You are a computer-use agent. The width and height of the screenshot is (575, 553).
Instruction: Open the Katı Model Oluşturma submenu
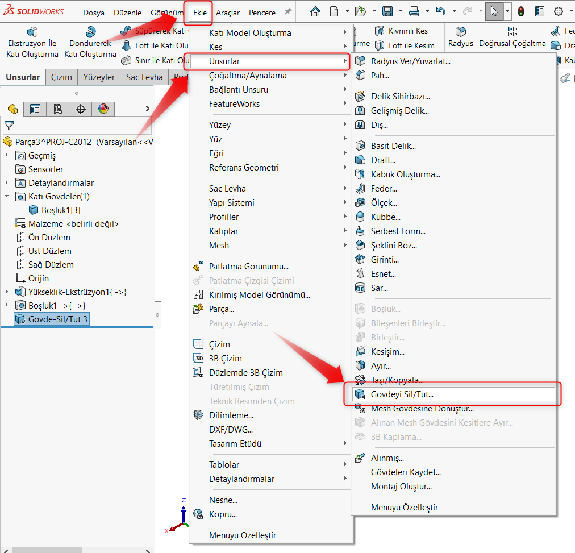270,32
